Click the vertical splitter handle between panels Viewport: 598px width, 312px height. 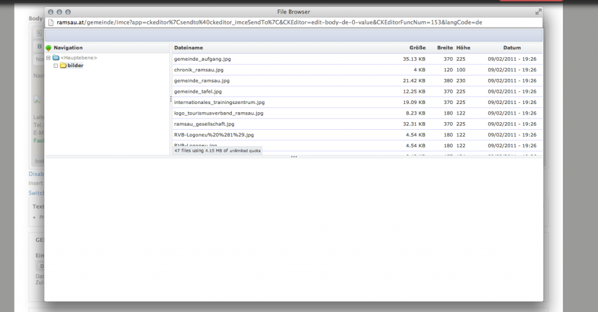(171, 99)
